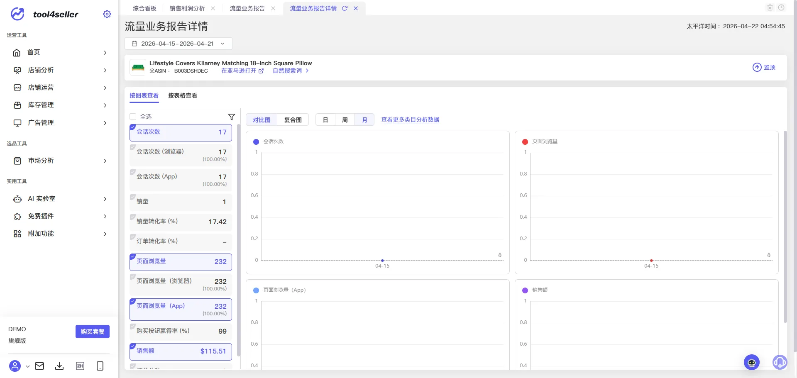Expand the 免费插件 menu
The width and height of the screenshot is (797, 378).
tap(105, 216)
